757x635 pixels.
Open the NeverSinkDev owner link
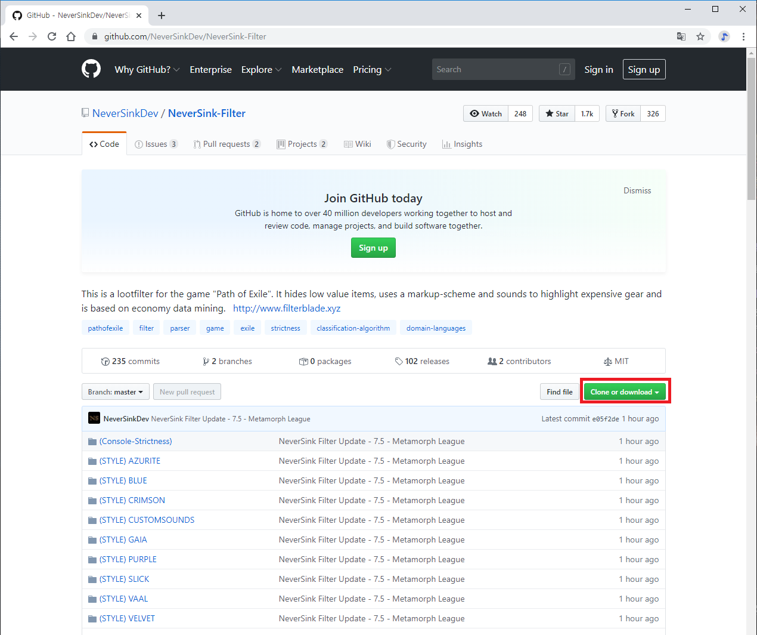125,113
